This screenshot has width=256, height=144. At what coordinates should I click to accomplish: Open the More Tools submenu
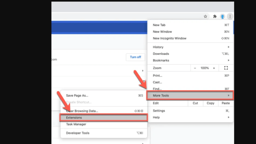point(190,95)
